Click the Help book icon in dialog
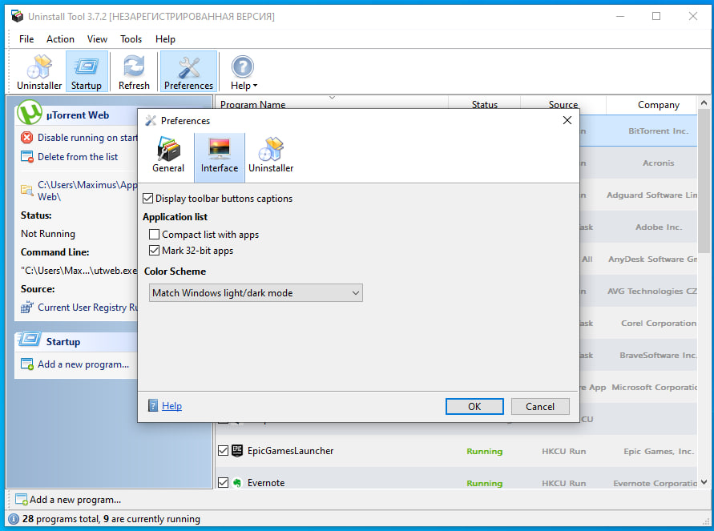The width and height of the screenshot is (714, 531). tap(153, 406)
